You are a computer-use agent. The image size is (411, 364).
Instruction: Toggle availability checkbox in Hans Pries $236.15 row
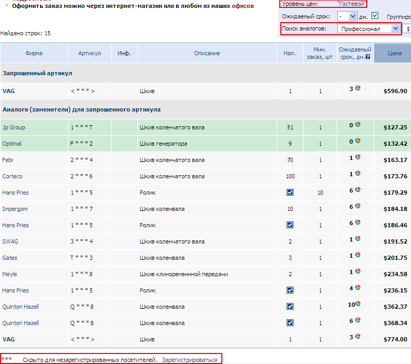tap(290, 290)
